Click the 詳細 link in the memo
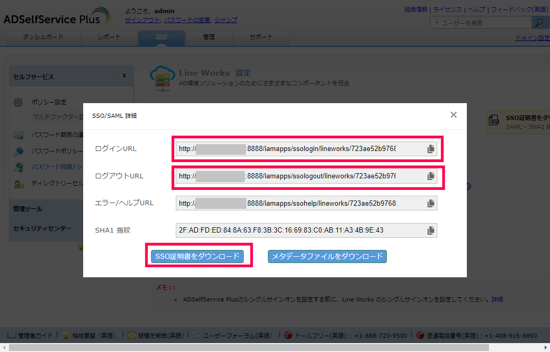This screenshot has height=352, width=550. pyautogui.click(x=497, y=299)
